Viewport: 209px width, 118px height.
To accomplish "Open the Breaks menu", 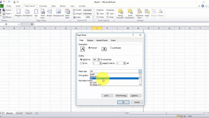I will 50,13.
